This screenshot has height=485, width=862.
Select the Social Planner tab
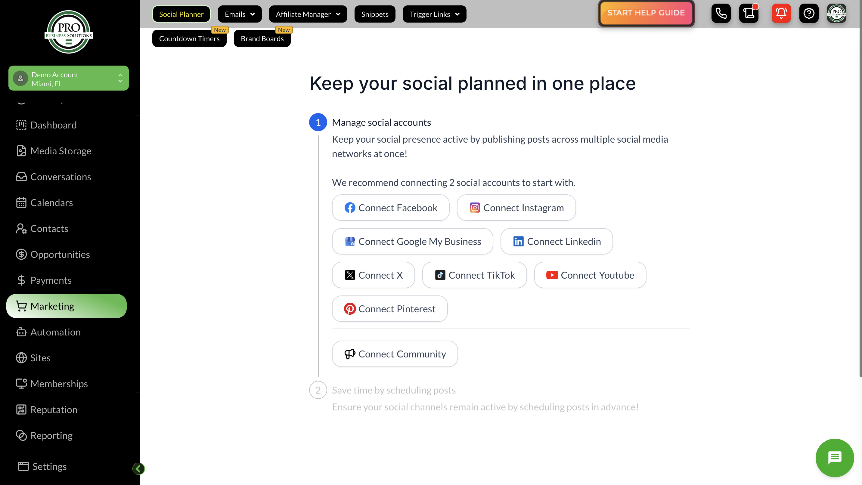181,14
